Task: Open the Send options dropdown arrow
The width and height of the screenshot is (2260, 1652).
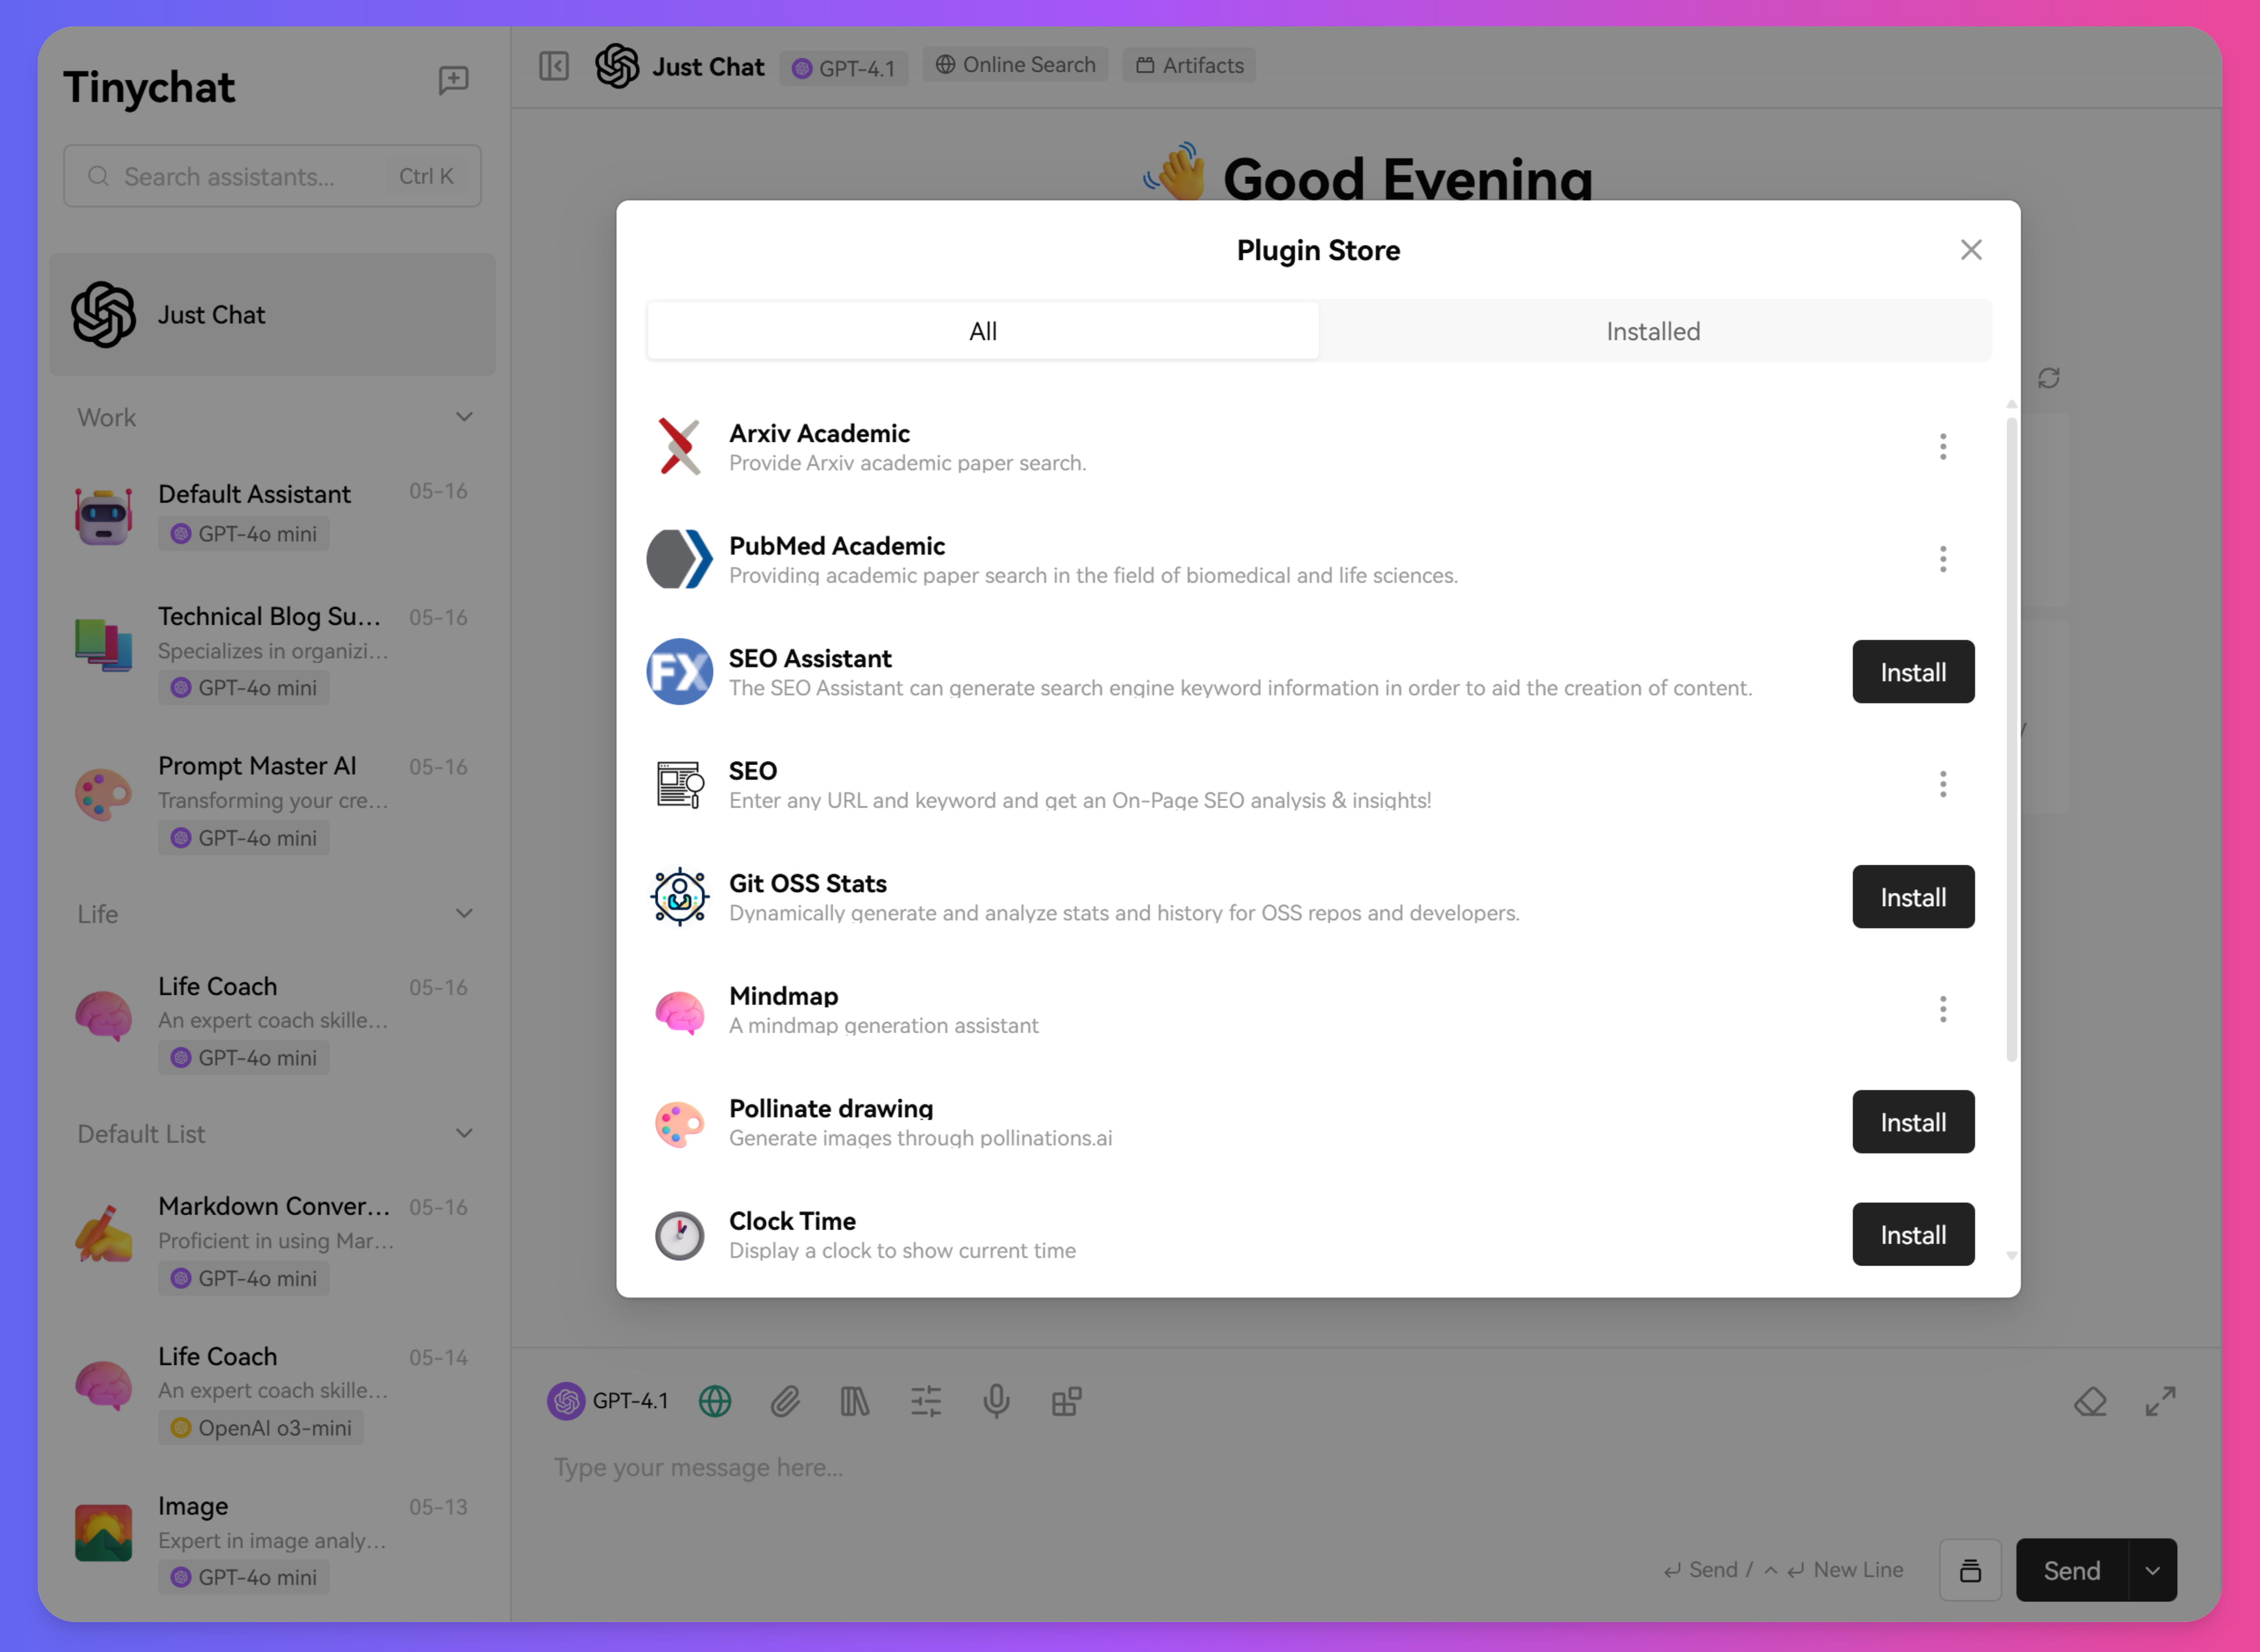Action: [2153, 1570]
